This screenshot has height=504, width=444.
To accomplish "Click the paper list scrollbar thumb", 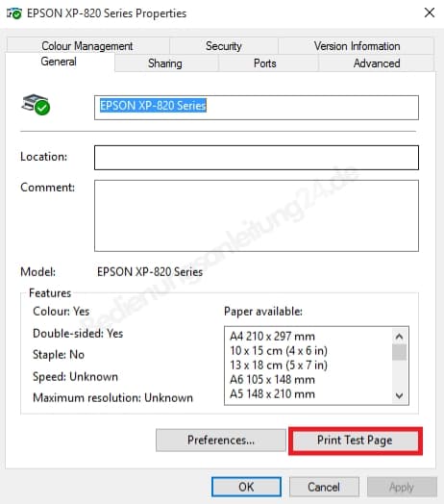I will (x=400, y=352).
